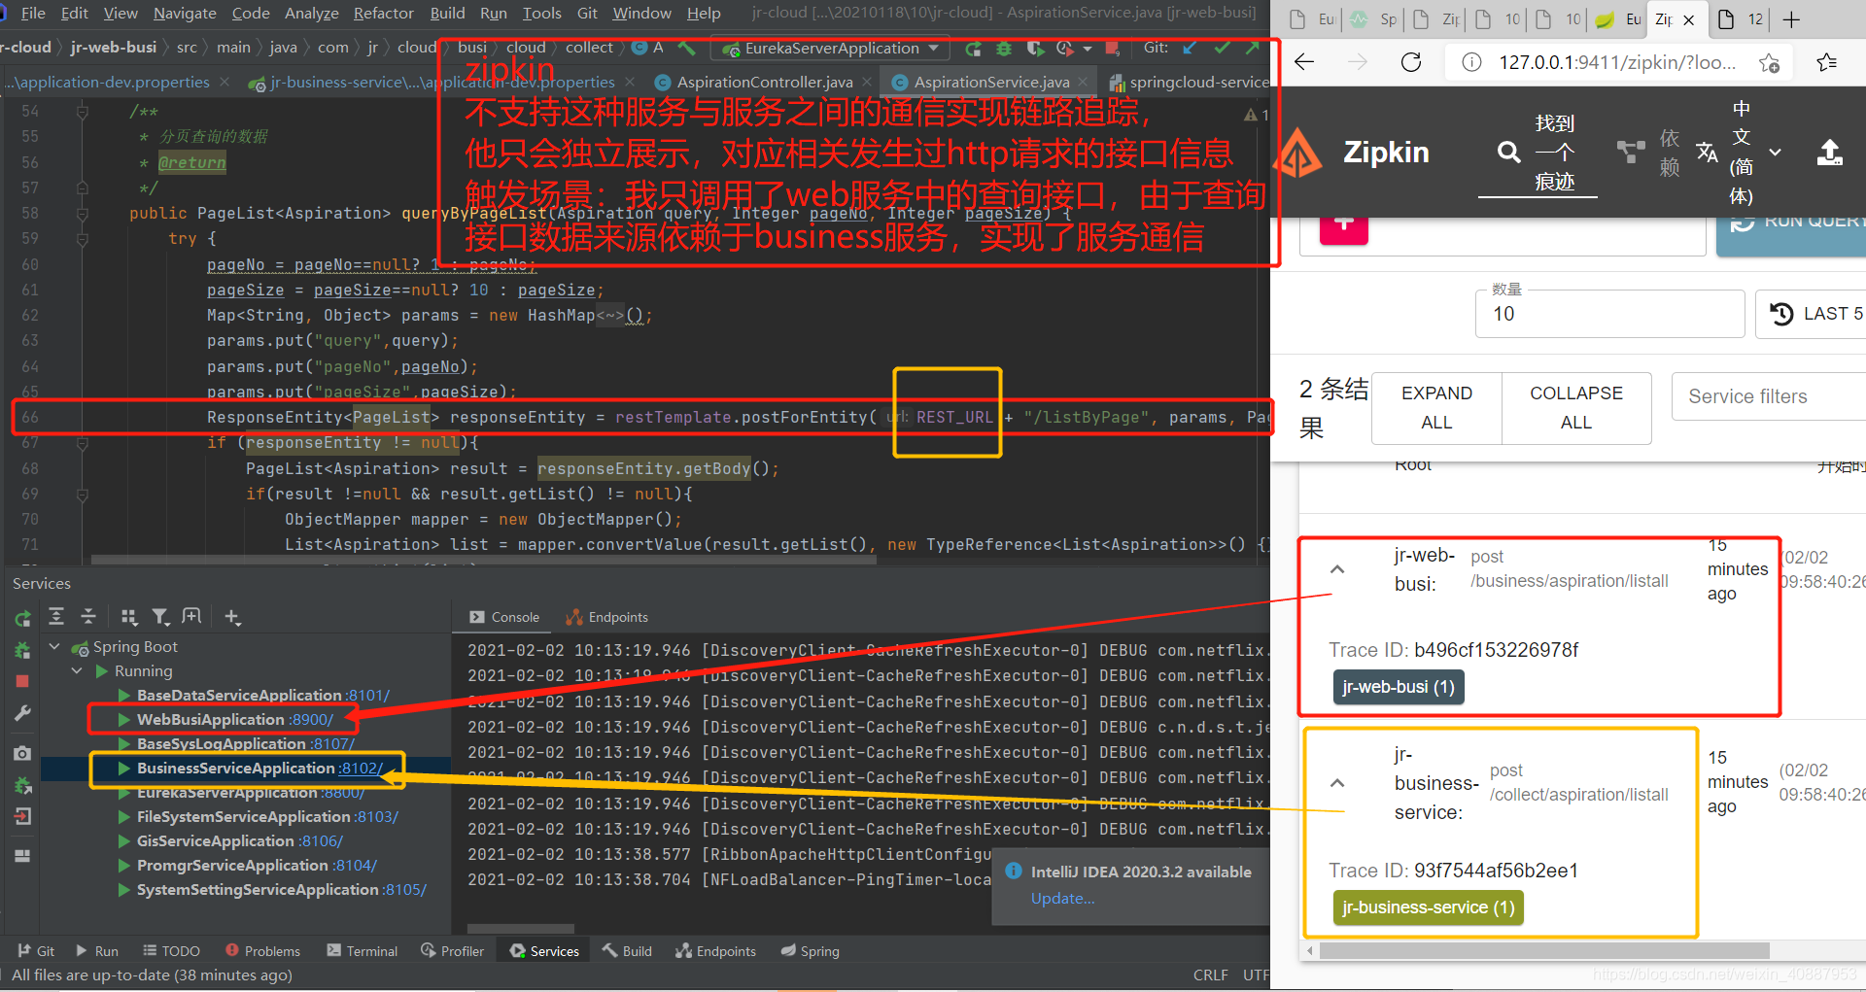Image resolution: width=1866 pixels, height=992 pixels.
Task: Open the 依赖 dependencies page in Zipkin
Action: point(1648,153)
